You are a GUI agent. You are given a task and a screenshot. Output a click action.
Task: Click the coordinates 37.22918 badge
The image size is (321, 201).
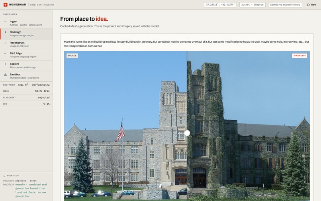220,5
